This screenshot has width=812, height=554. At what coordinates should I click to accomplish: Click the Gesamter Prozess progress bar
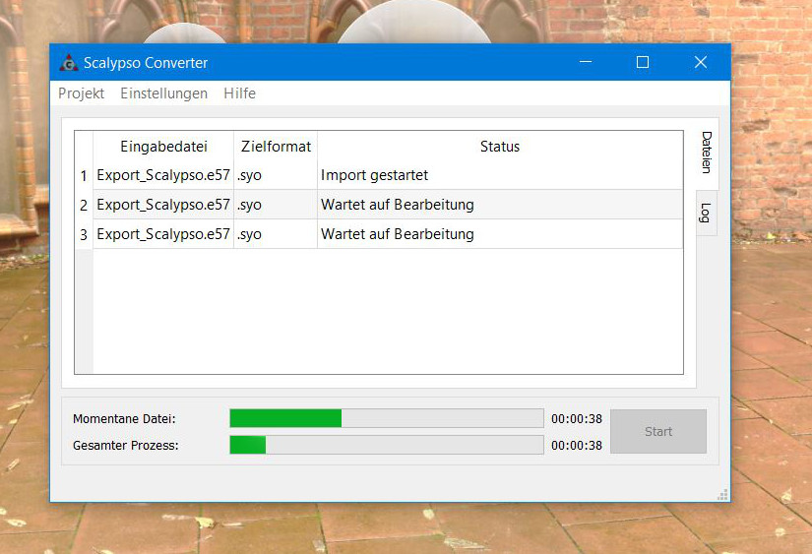387,445
